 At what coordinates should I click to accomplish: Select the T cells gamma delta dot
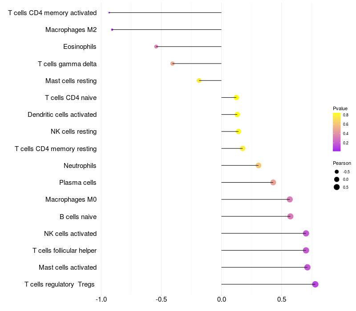[173, 64]
